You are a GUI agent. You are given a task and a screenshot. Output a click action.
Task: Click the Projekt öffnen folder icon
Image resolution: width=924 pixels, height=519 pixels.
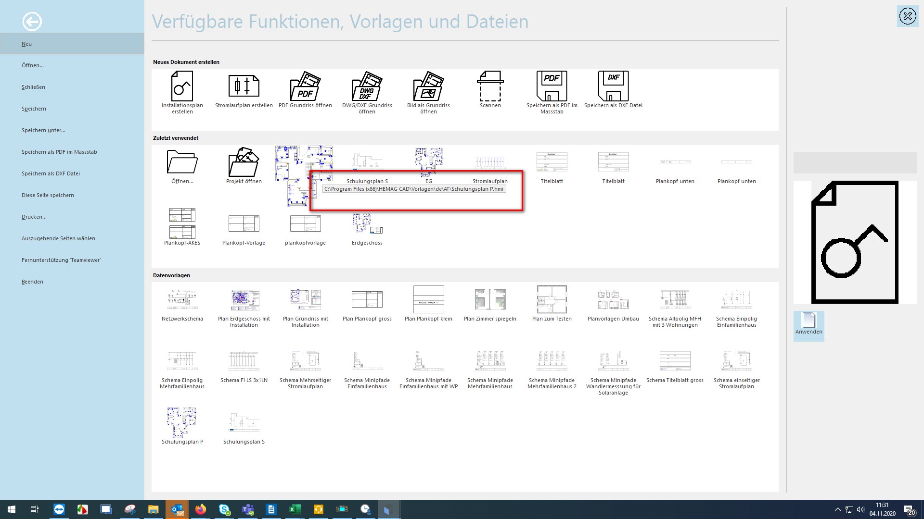[244, 162]
